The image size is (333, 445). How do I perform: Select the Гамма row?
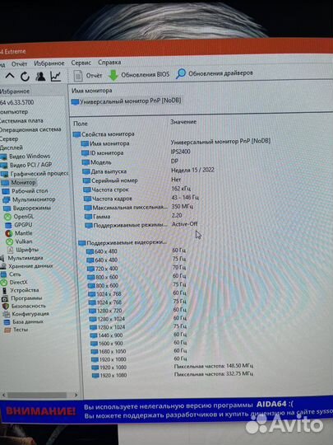coord(98,217)
